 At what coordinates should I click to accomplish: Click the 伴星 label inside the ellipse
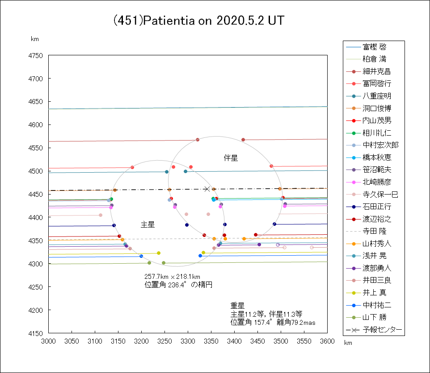(231, 158)
